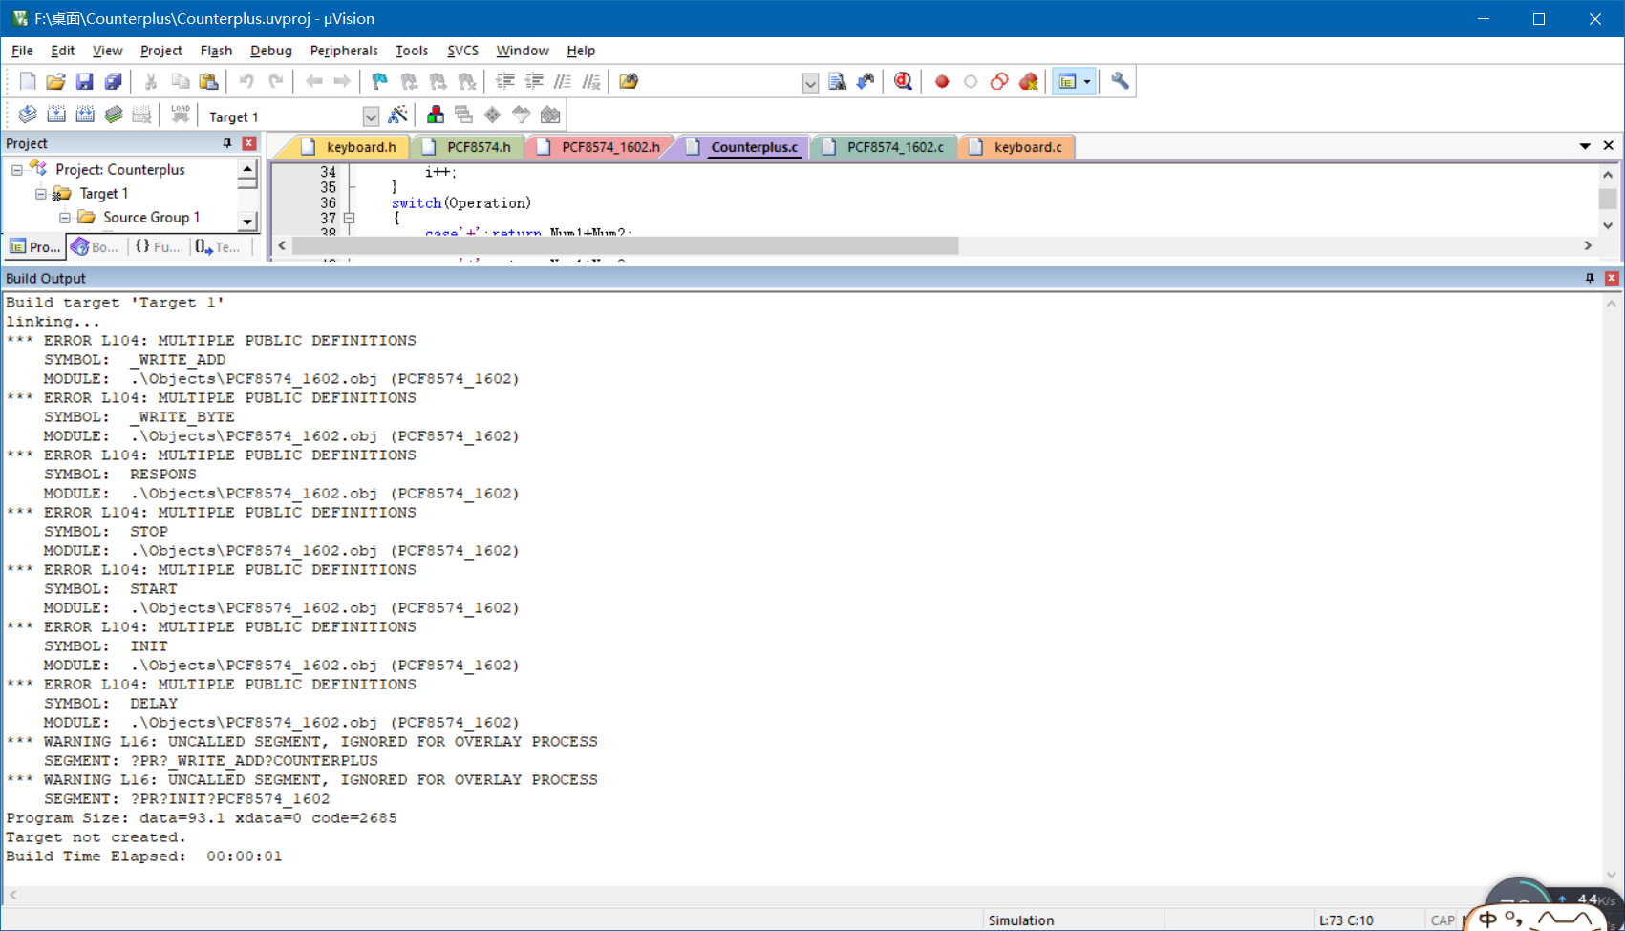Open the Debug menu

pos(271,51)
